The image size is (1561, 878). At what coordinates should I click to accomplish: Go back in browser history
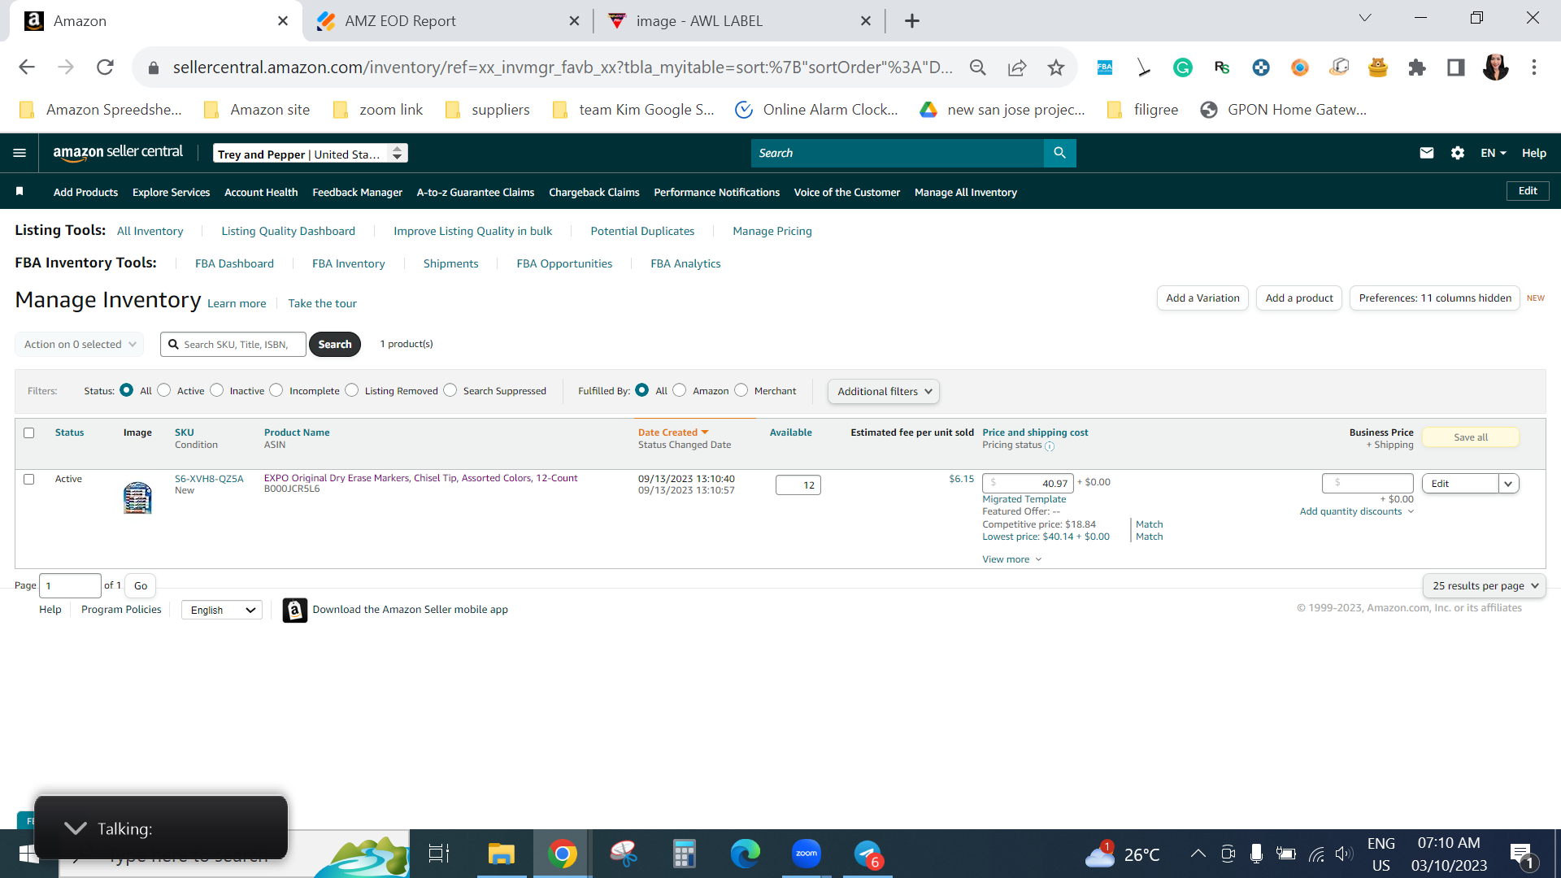pos(27,67)
